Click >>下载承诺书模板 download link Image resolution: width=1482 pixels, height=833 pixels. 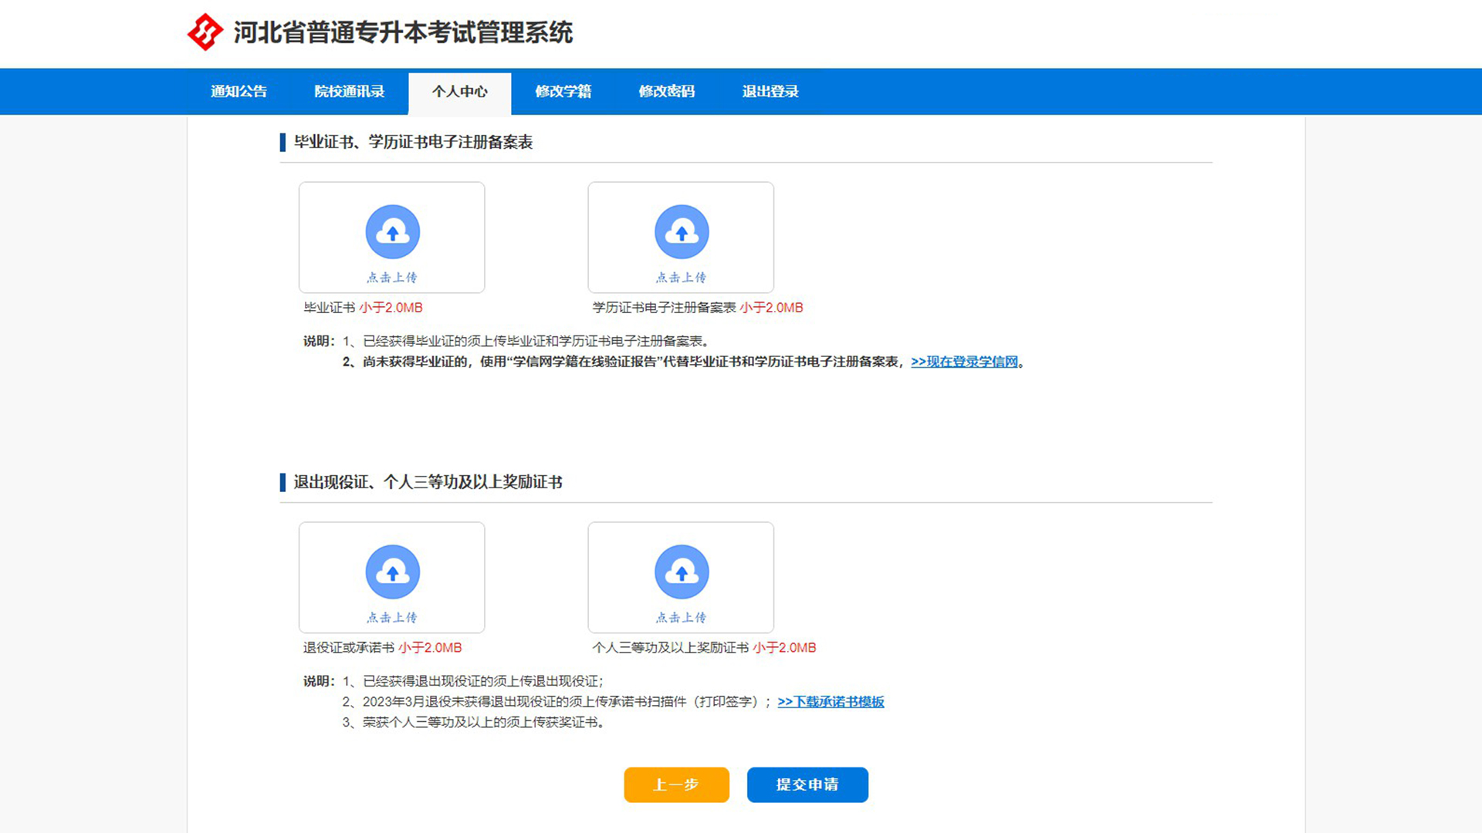831,702
